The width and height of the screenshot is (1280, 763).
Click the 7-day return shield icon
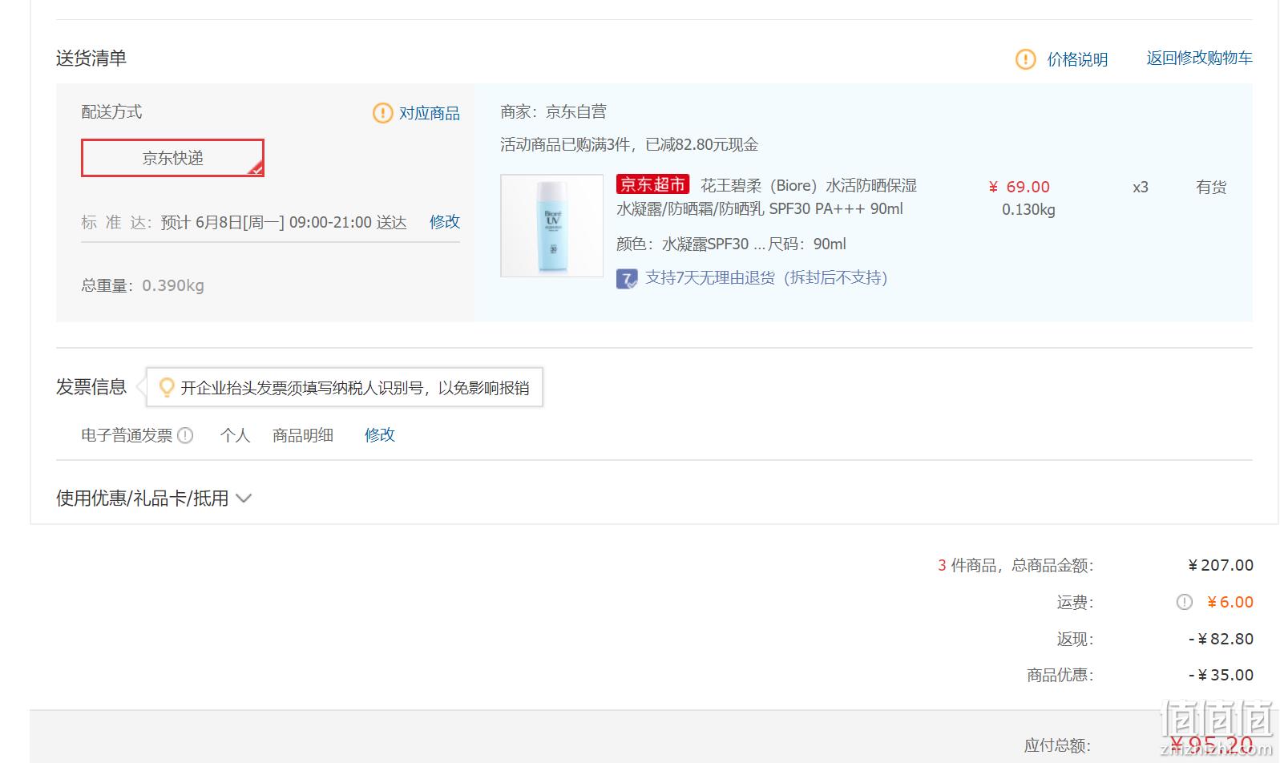[x=627, y=279]
